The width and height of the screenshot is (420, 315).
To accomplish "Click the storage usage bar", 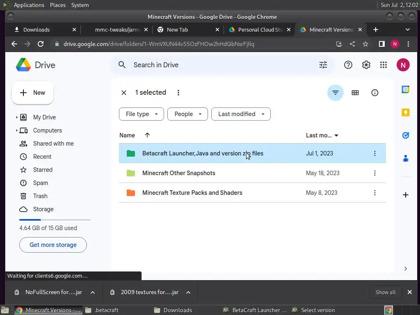I will (x=55, y=220).
